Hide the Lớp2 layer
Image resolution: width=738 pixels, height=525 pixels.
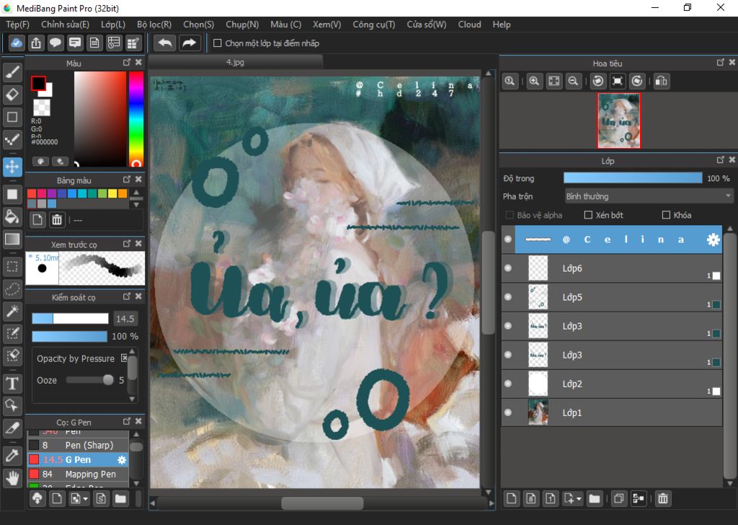508,384
